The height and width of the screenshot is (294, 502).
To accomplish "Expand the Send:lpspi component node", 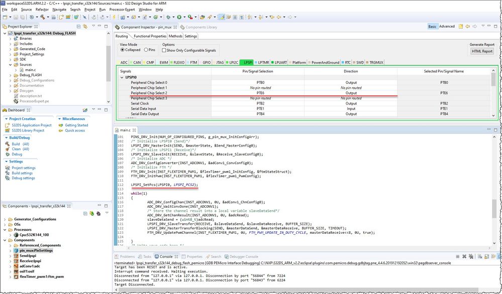I will tap(10, 256).
